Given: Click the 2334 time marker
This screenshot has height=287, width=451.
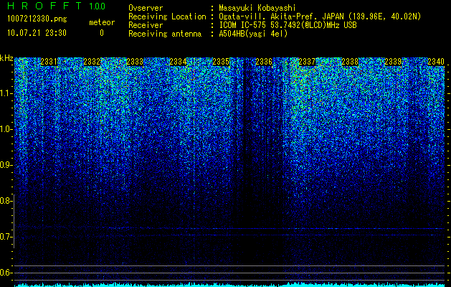Looking at the screenshot, I should (178, 62).
